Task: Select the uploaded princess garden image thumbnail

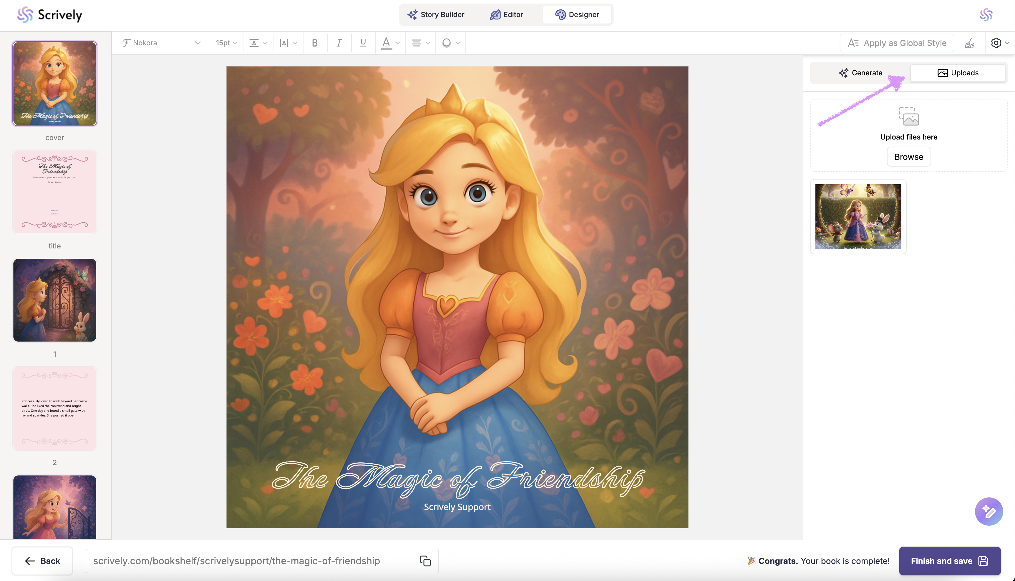Action: point(858,216)
